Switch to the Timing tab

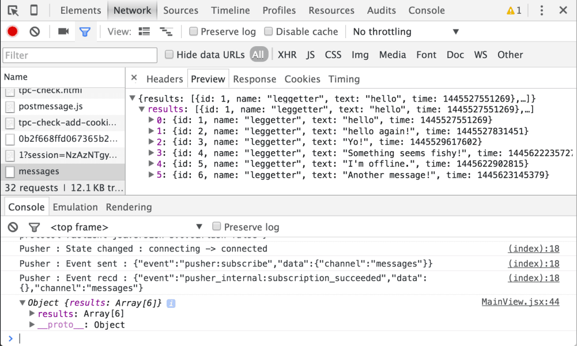click(344, 79)
